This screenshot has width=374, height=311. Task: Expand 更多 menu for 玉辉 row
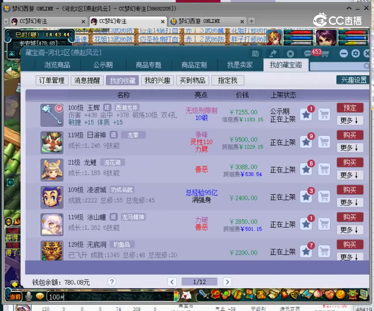tap(350, 120)
